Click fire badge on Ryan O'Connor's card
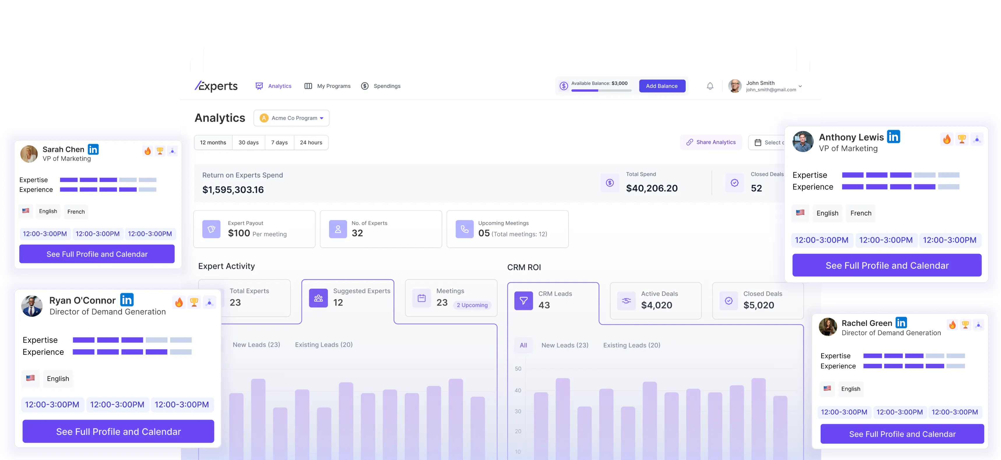 [179, 302]
